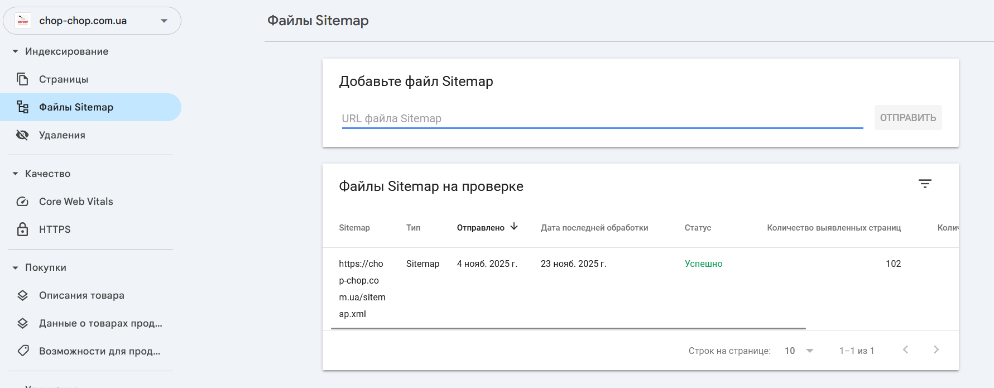Open rows per page dropdown showing 10
994x388 pixels.
(x=799, y=351)
